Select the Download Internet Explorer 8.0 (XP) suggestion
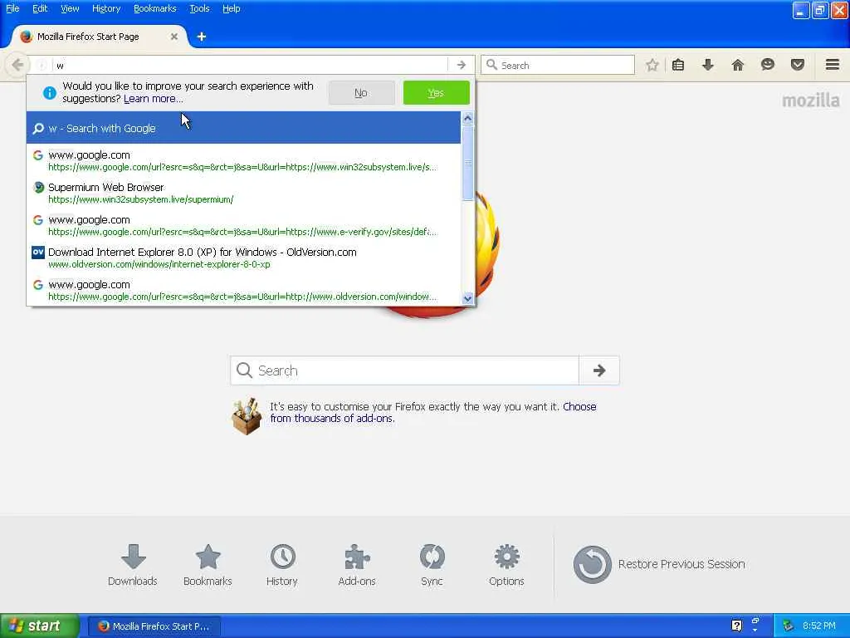The width and height of the screenshot is (850, 638). click(243, 258)
